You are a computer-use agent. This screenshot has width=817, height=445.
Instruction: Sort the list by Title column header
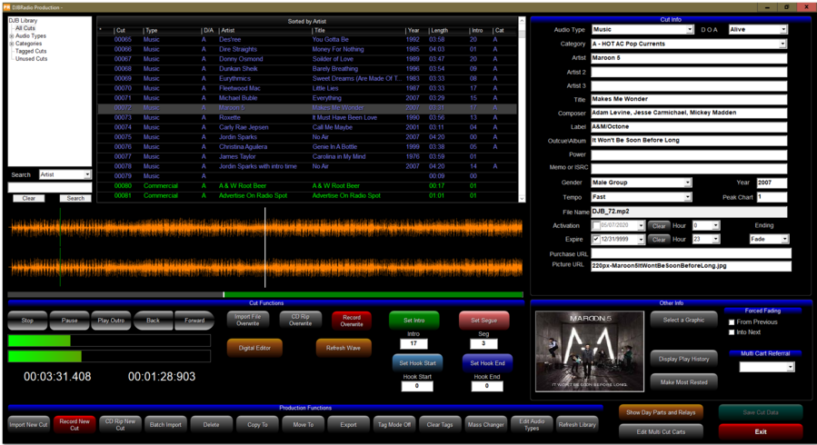pyautogui.click(x=358, y=31)
